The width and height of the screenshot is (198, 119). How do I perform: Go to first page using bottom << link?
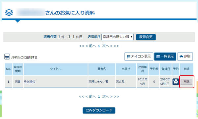click(82, 97)
